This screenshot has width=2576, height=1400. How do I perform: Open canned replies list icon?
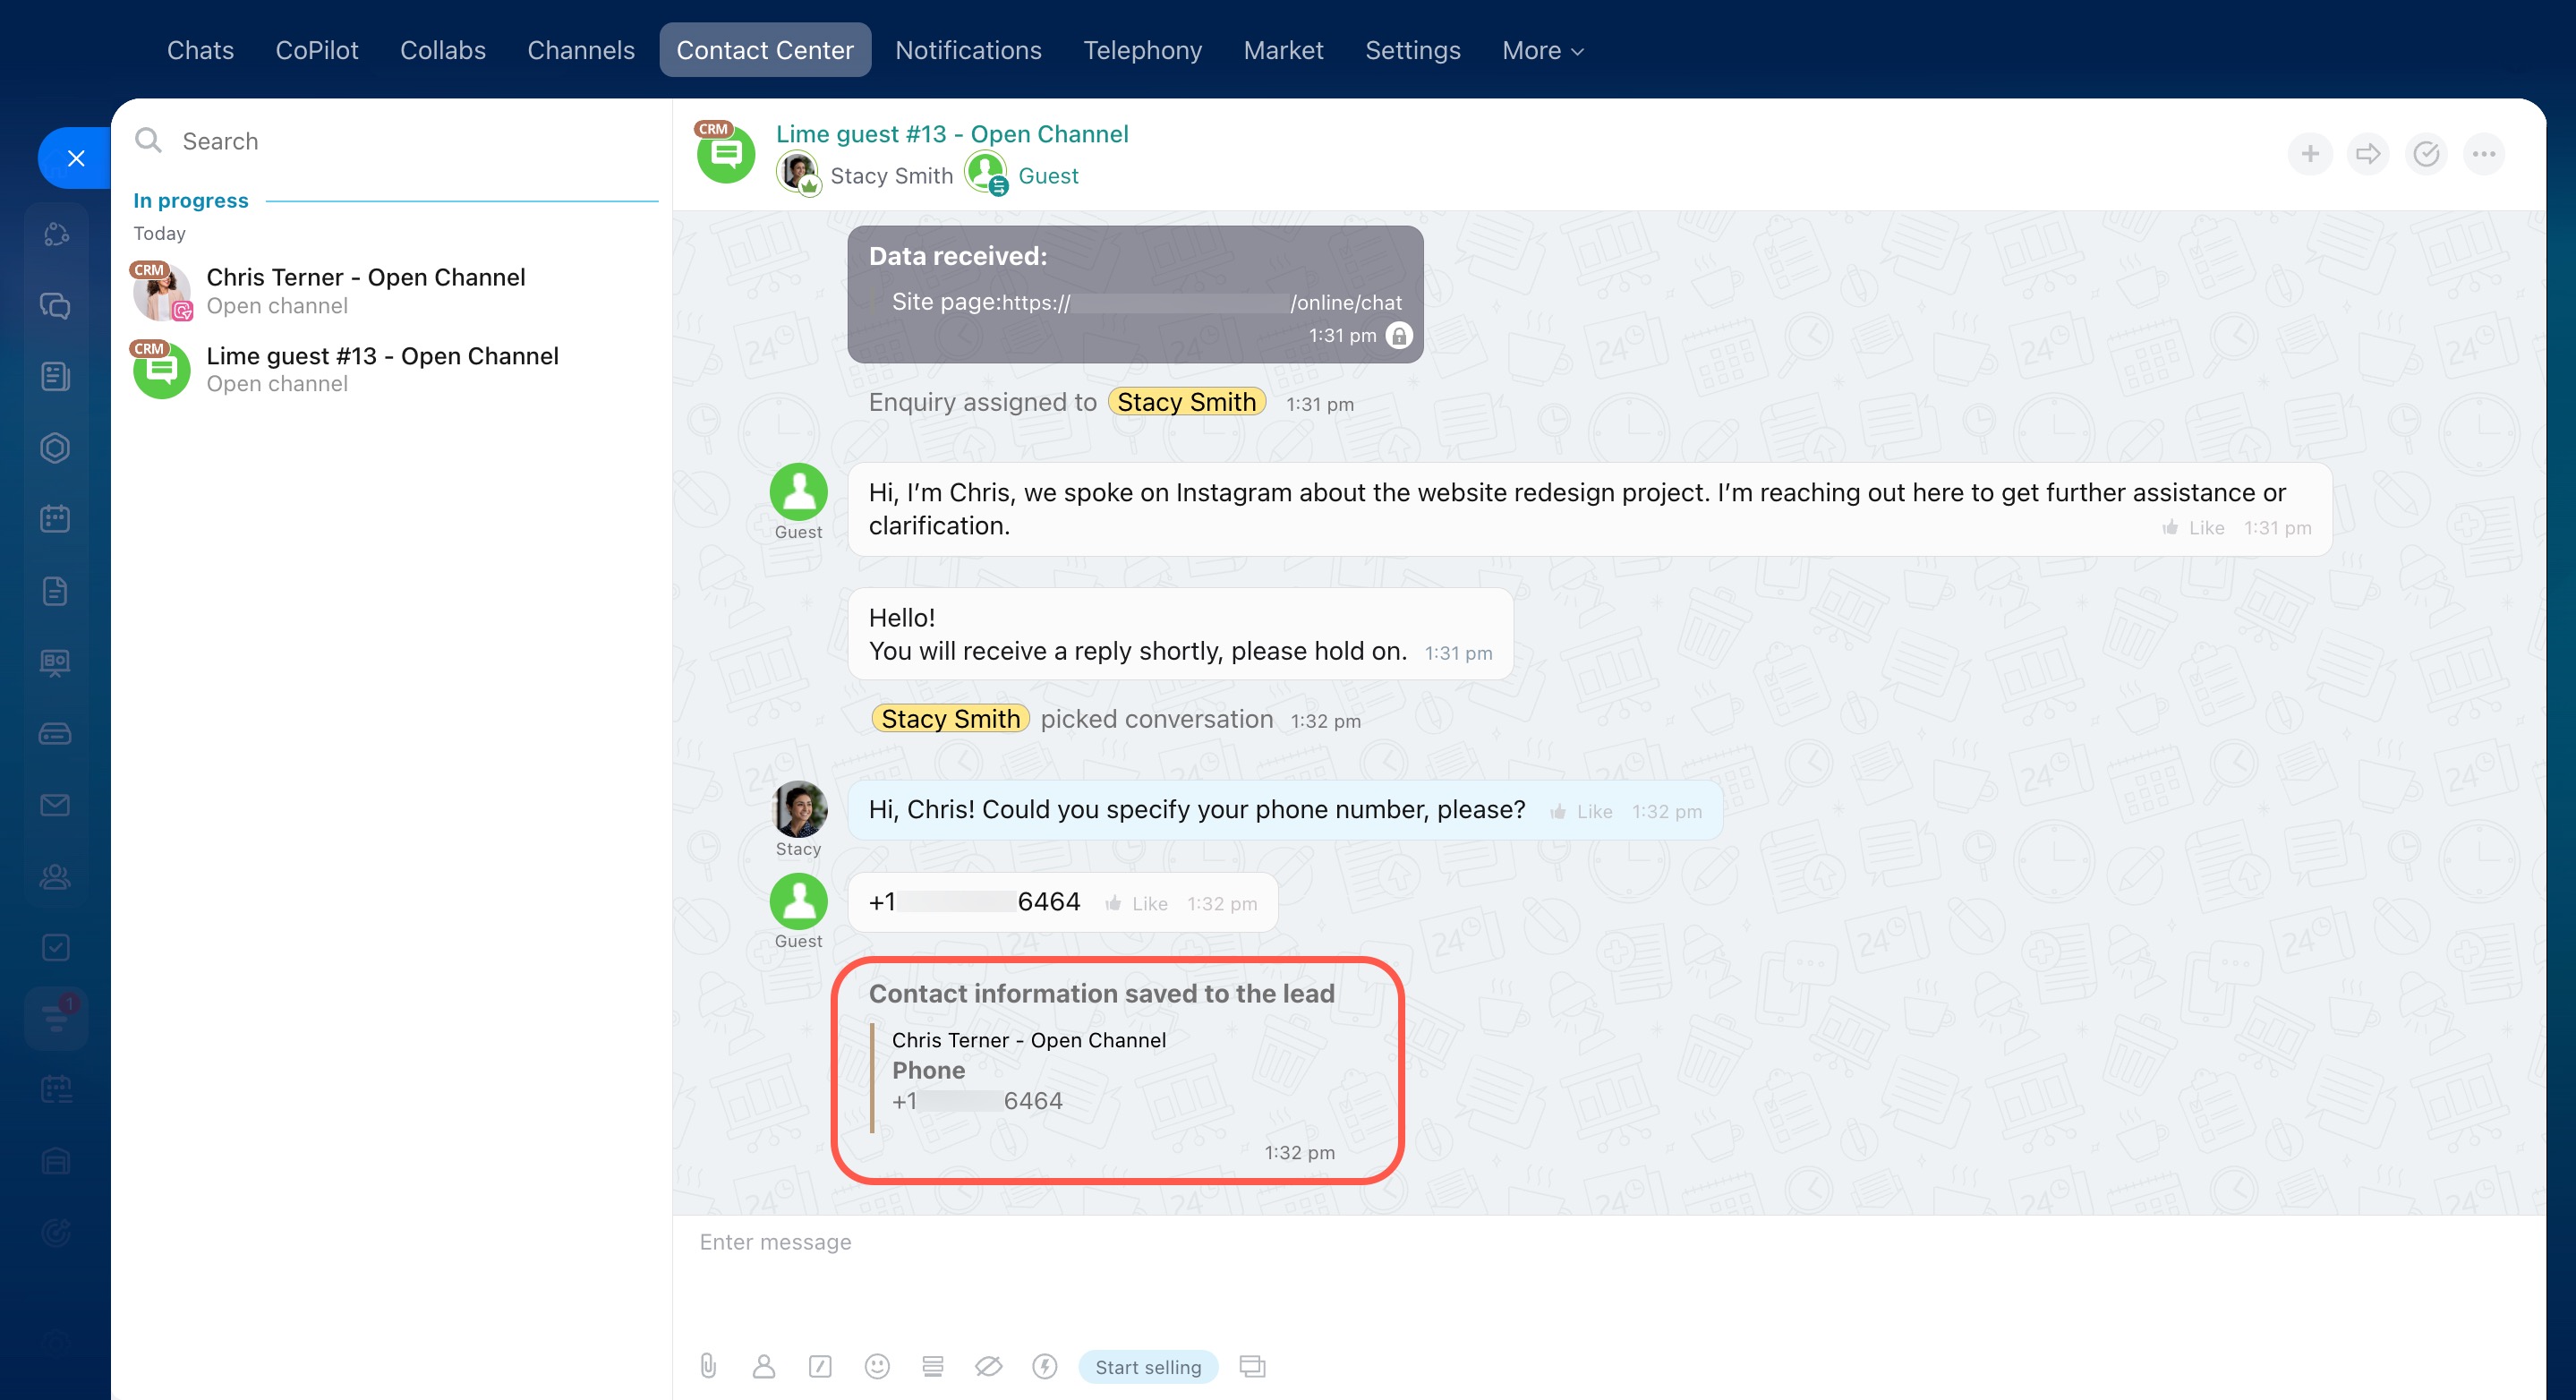[x=933, y=1366]
